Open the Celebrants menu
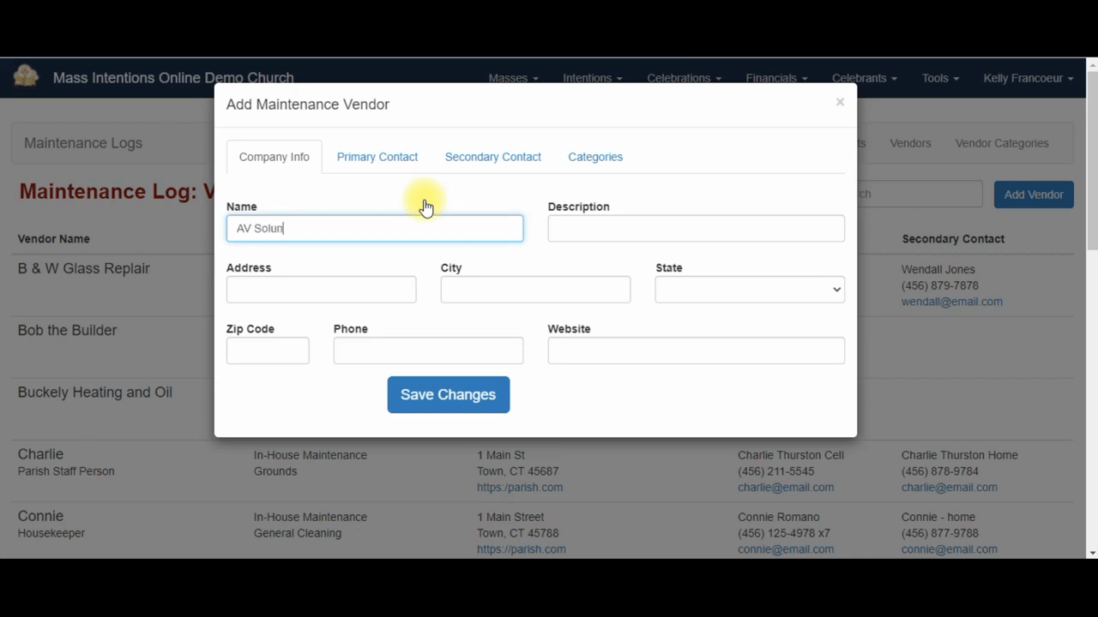 (865, 78)
